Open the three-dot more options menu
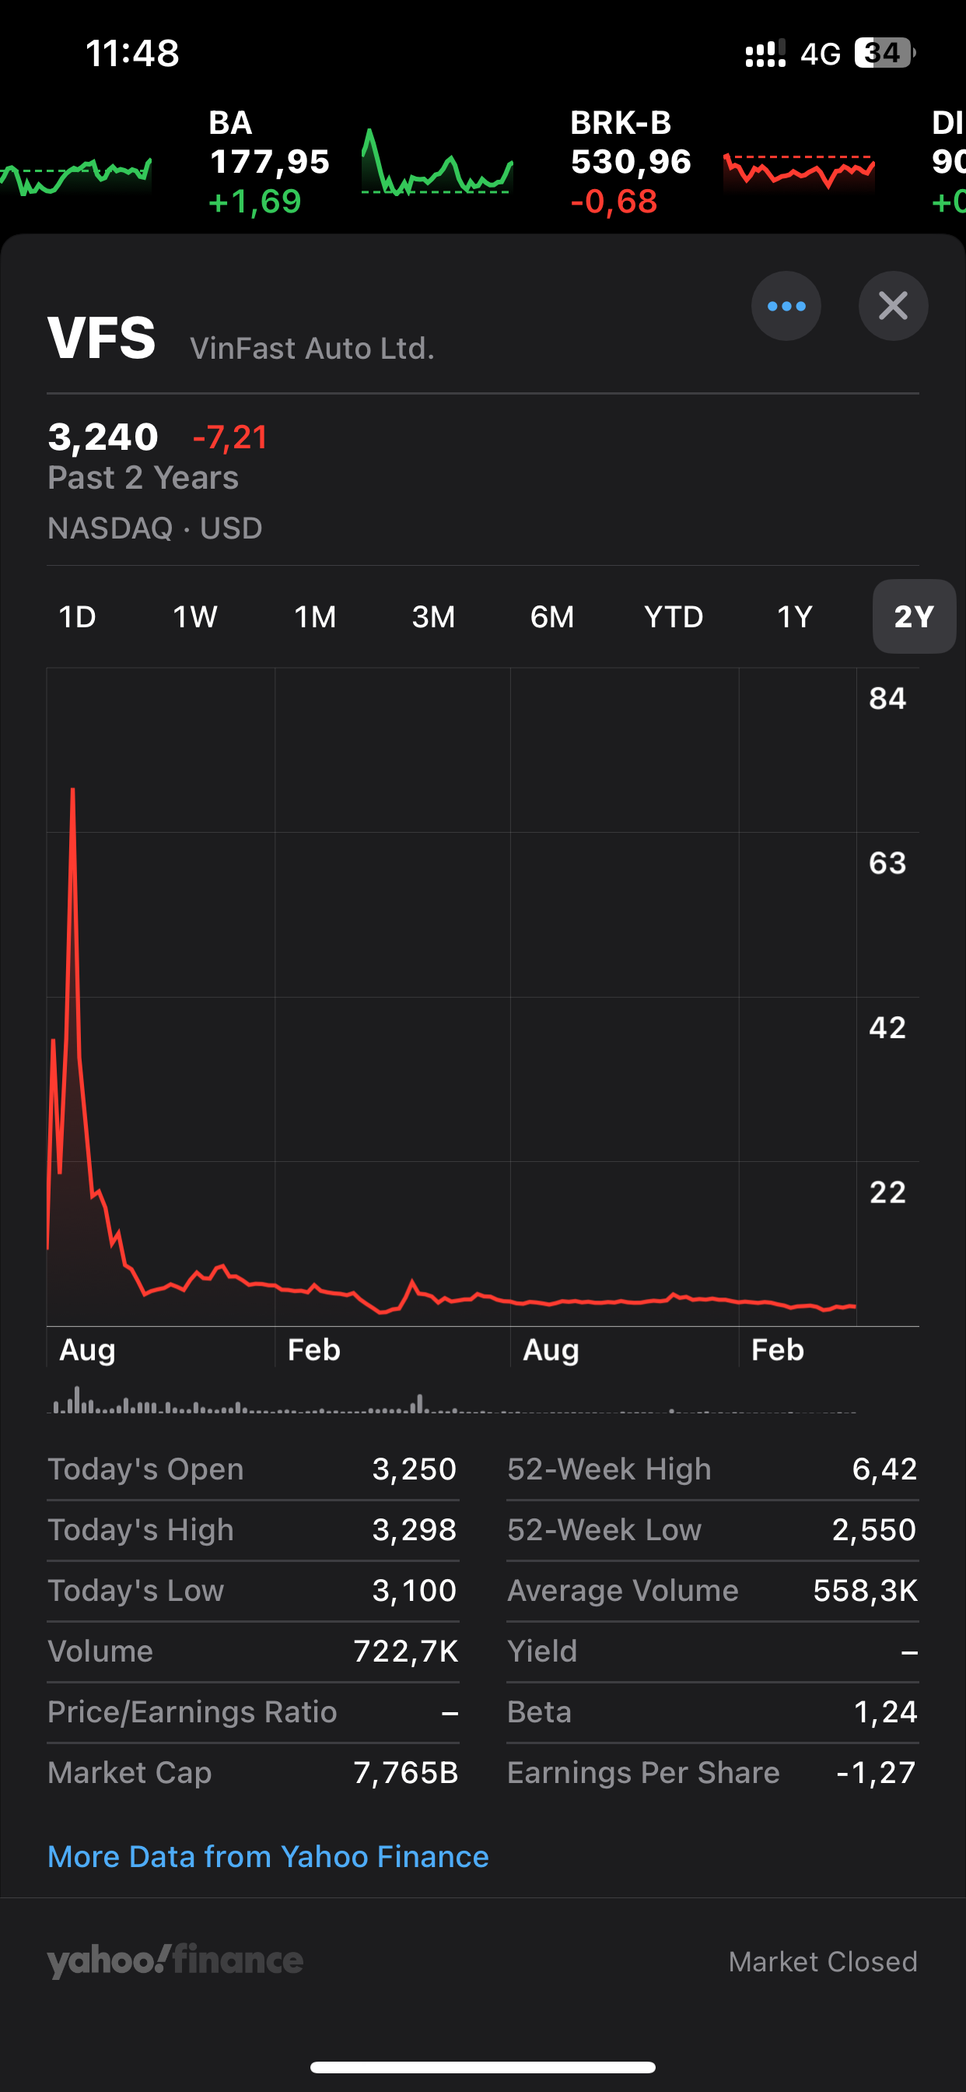 tap(785, 306)
